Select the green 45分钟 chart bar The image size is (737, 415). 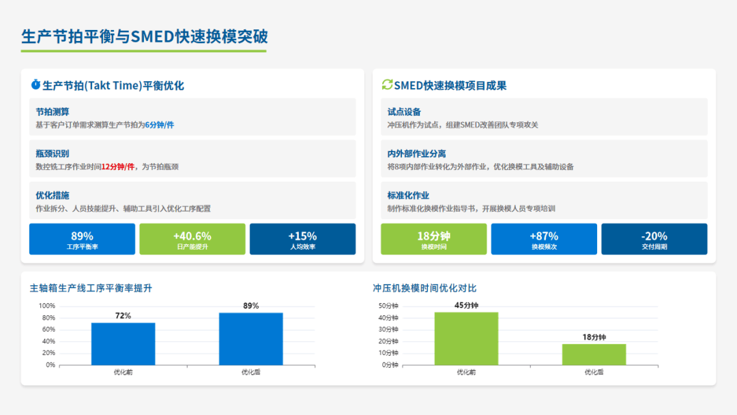tap(466, 338)
